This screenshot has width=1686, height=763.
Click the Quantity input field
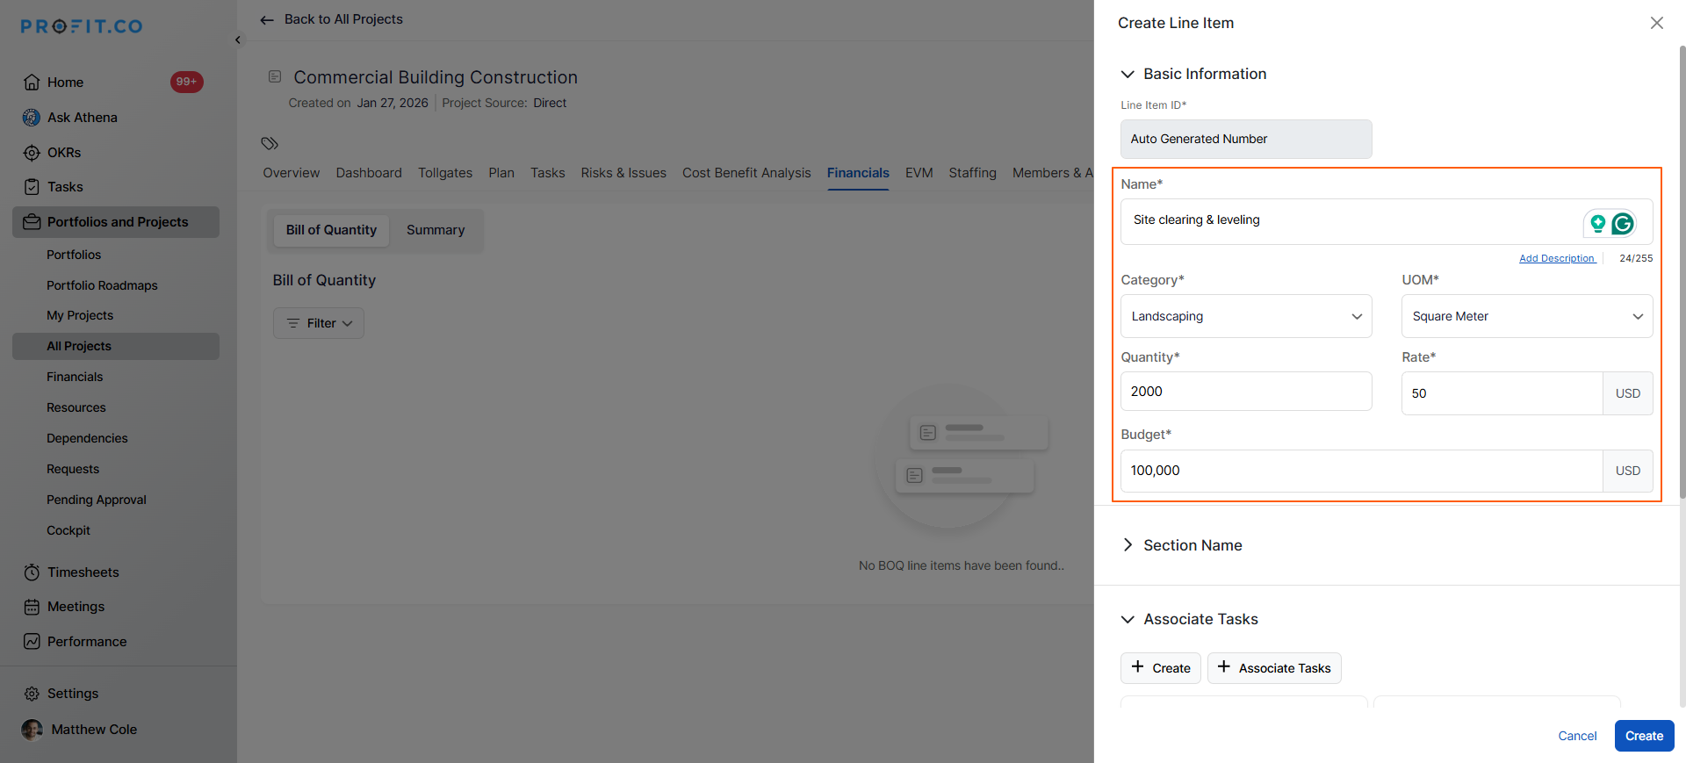pos(1245,392)
